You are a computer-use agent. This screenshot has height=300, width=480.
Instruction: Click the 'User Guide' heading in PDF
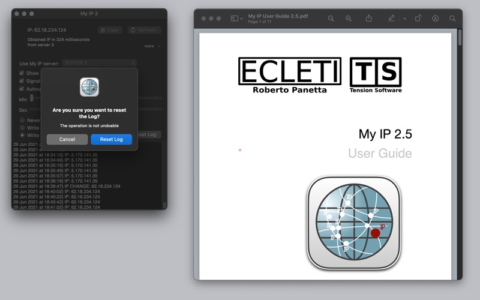pos(380,154)
